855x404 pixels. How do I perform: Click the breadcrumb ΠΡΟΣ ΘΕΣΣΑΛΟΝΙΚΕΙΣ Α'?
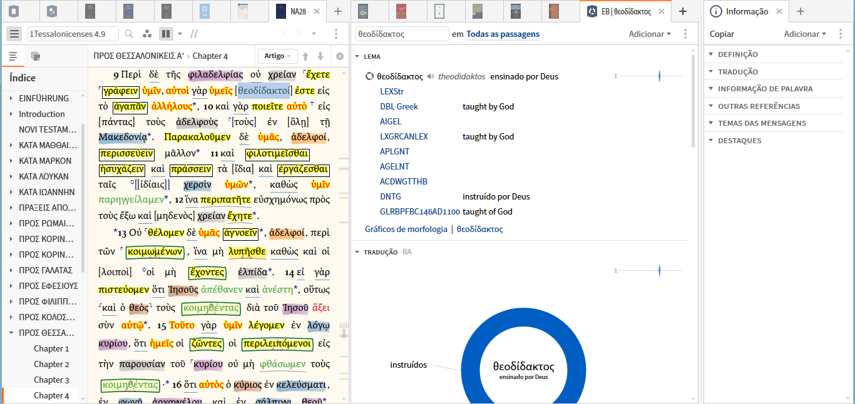coord(138,56)
